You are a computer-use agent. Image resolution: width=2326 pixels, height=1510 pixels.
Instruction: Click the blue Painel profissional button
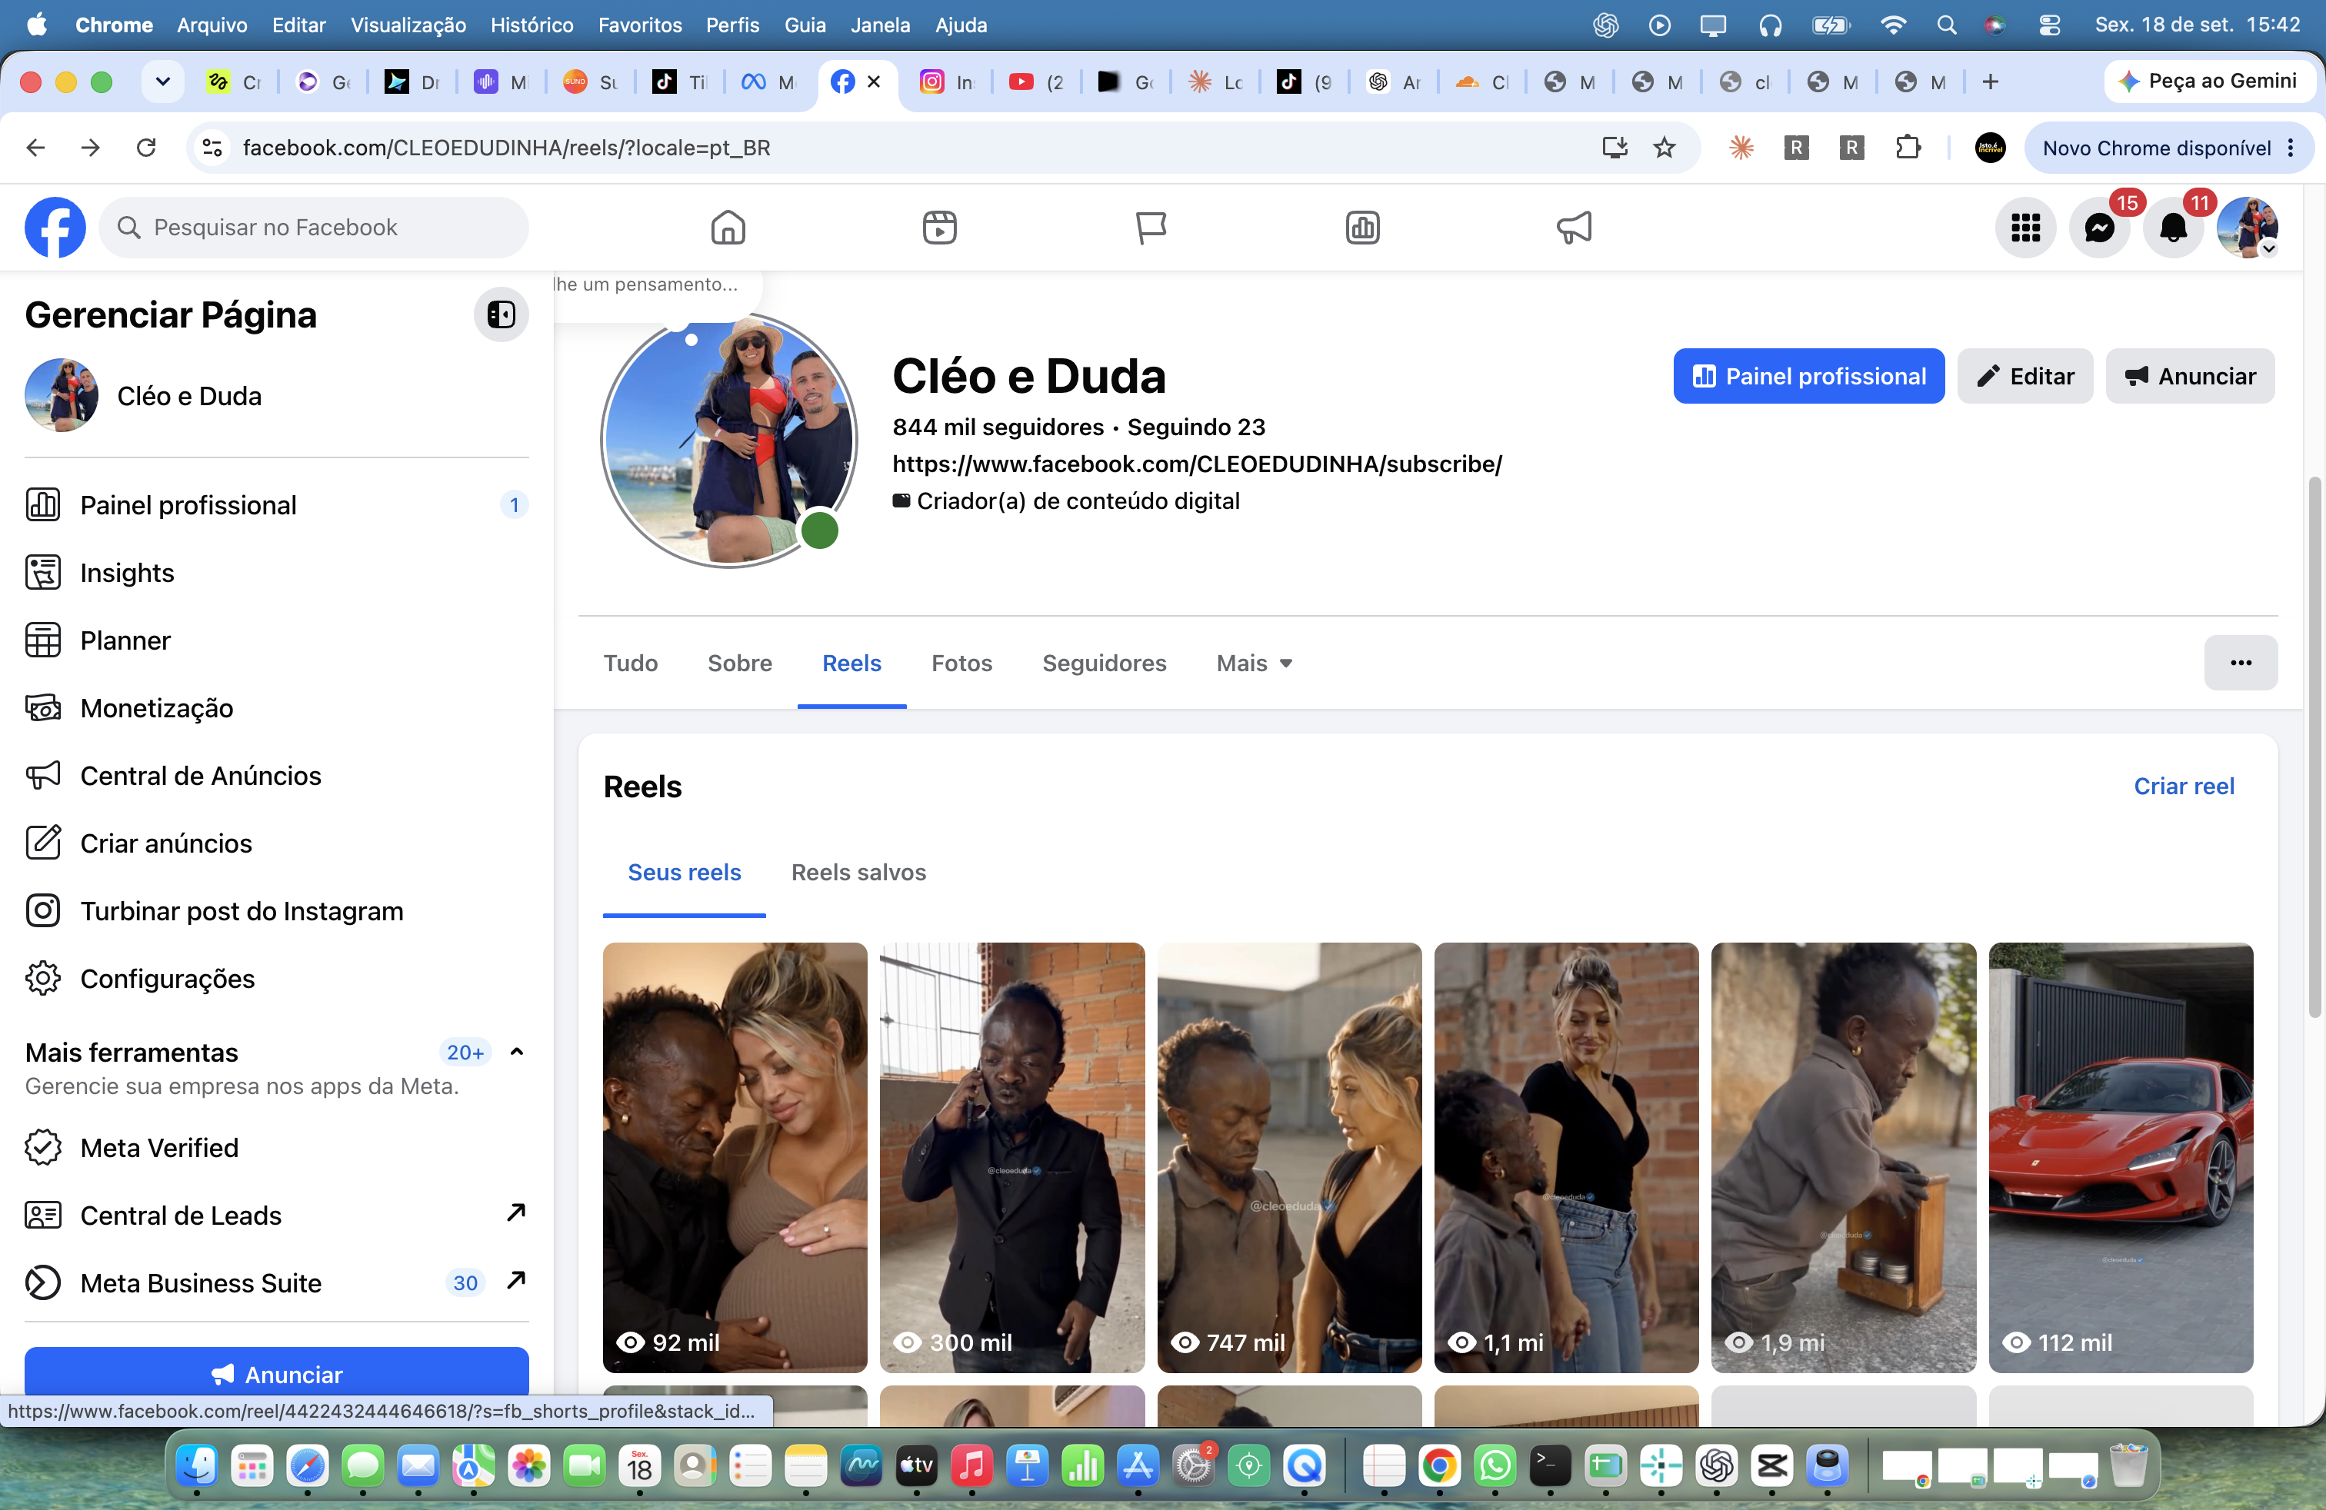click(x=1808, y=376)
